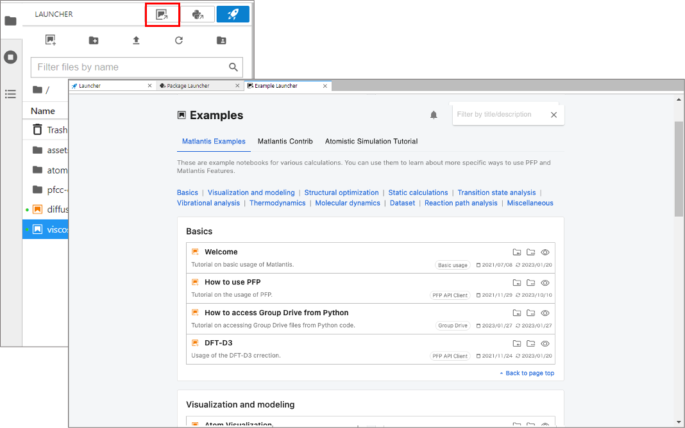
Task: Open the Package Launcher Python icon
Action: click(198, 14)
